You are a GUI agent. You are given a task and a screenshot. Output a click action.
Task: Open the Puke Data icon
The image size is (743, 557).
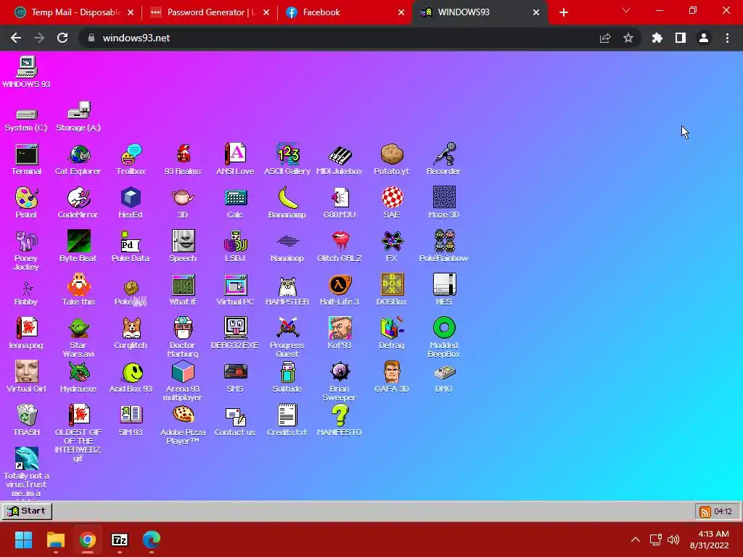tap(131, 247)
